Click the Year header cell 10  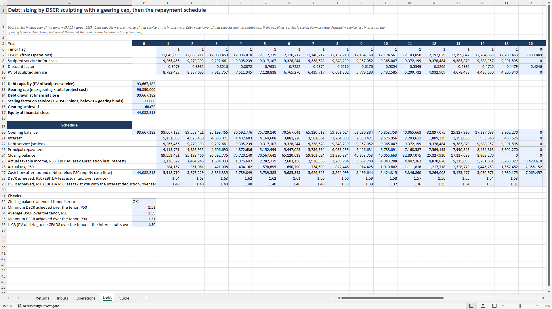click(385, 43)
